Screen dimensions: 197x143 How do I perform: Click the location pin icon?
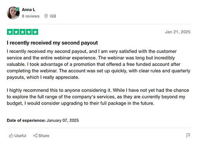click(x=46, y=16)
